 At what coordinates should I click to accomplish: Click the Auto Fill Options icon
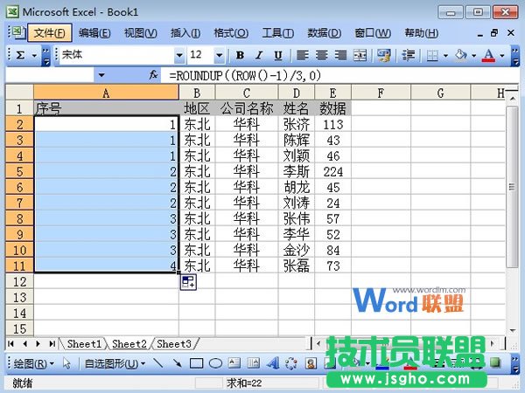tap(188, 282)
